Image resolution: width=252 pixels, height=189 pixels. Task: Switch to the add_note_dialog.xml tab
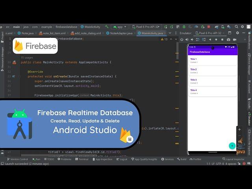point(86,33)
